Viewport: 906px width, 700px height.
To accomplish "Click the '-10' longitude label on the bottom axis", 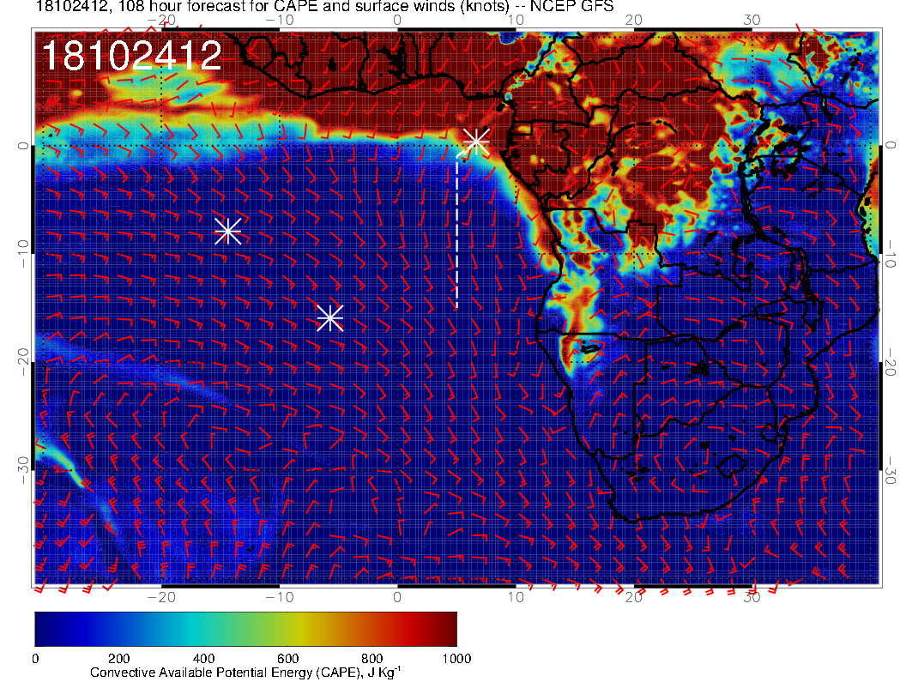I will 279,597.
